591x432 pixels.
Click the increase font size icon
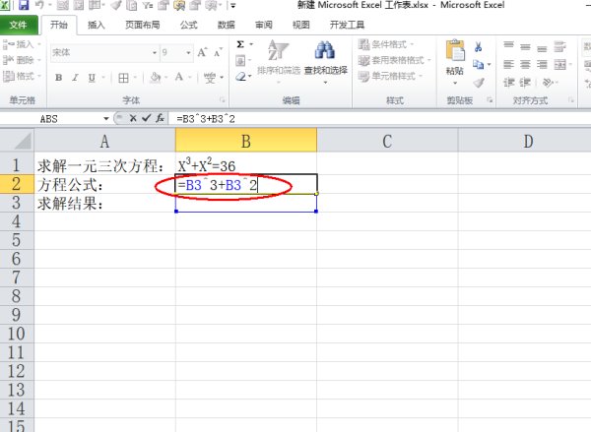pyautogui.click(x=202, y=52)
